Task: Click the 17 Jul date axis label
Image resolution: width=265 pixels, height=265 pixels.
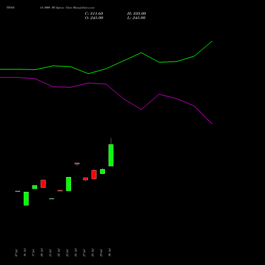Action: tap(33, 252)
